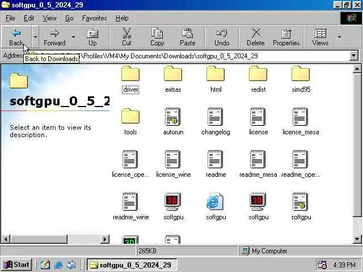363x272 pixels.
Task: Launch Internet Explorer from Quick Launch
Action: click(58, 265)
